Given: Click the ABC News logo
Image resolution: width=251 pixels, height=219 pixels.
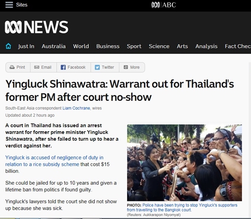Looking at the screenshot, I should pyautogui.click(x=37, y=27).
